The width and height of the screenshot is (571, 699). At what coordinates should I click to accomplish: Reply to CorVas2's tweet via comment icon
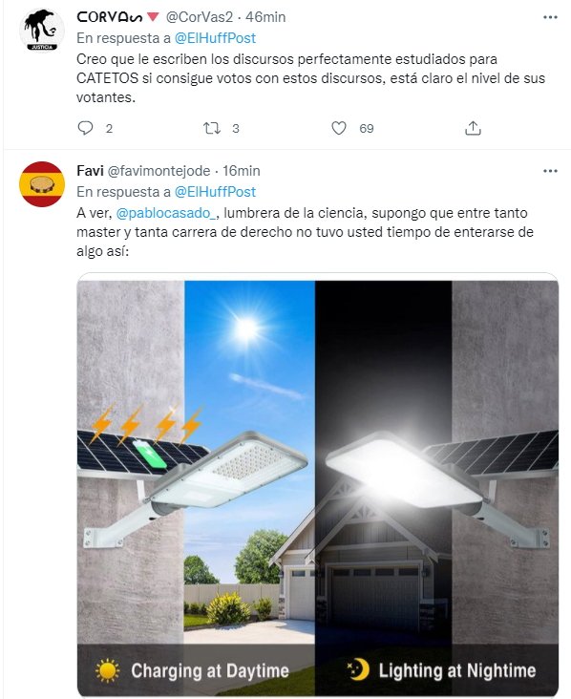tap(85, 128)
